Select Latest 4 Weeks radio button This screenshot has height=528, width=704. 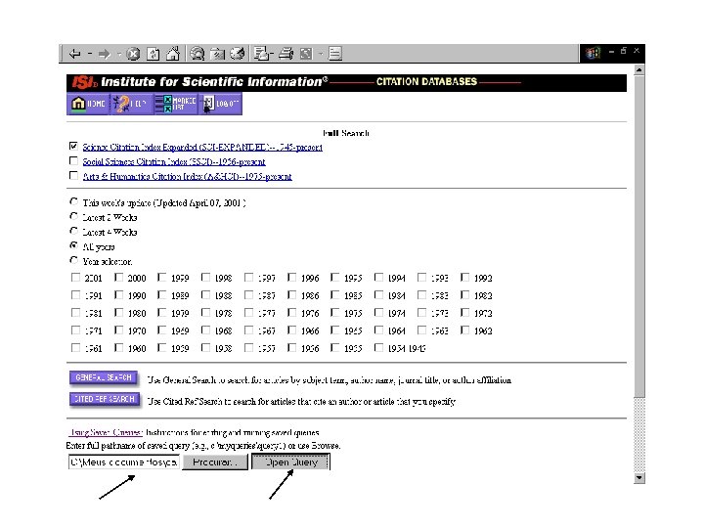(73, 231)
